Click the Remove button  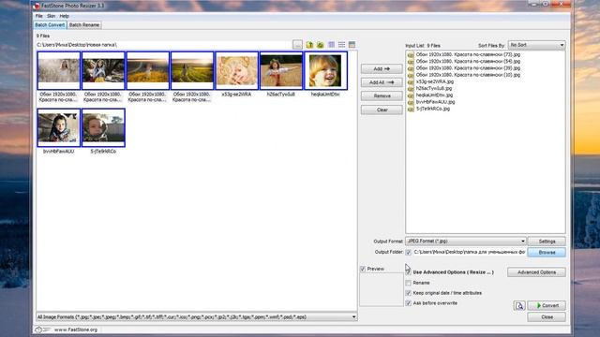(x=382, y=95)
